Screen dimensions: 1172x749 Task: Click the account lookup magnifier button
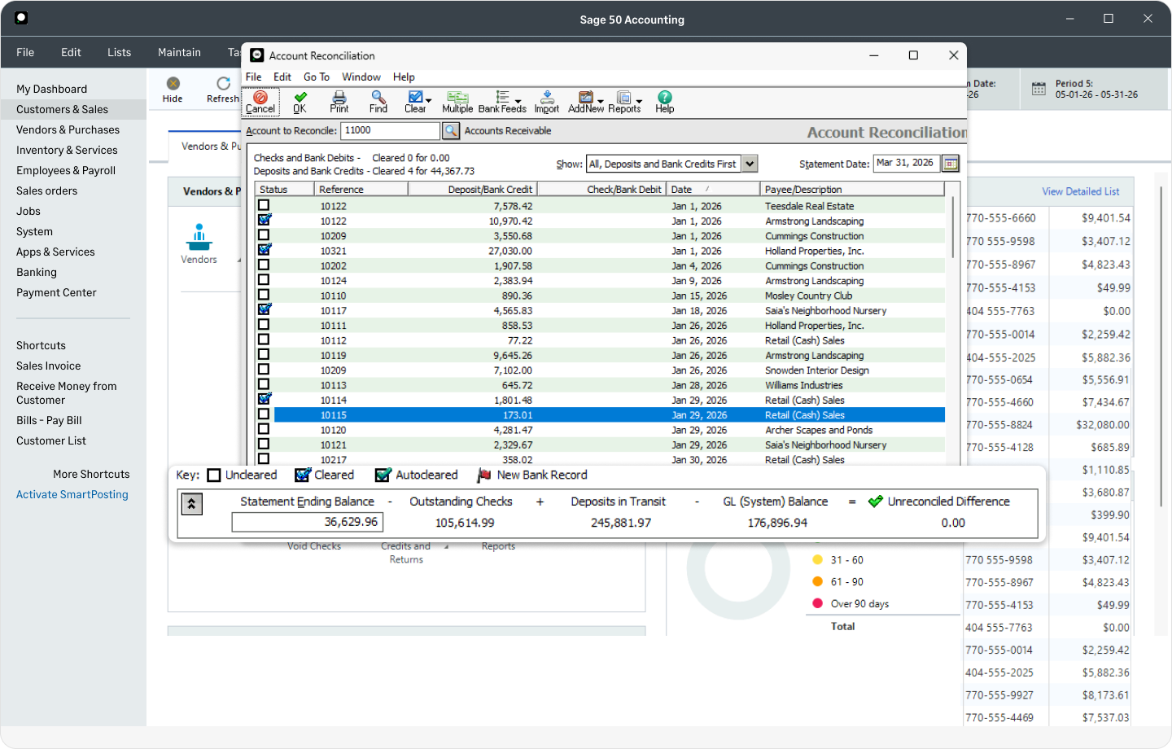point(451,130)
